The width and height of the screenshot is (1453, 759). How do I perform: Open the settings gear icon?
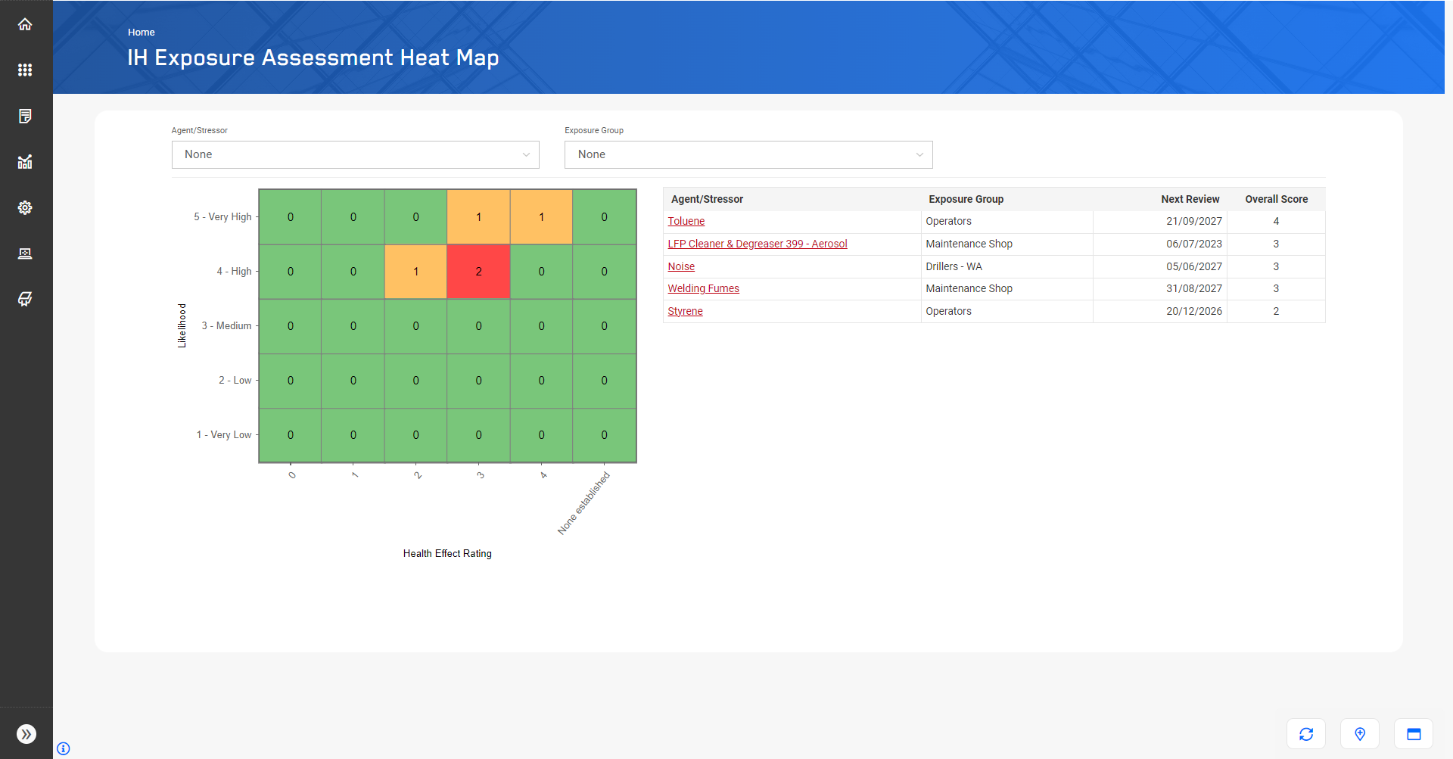pos(25,207)
